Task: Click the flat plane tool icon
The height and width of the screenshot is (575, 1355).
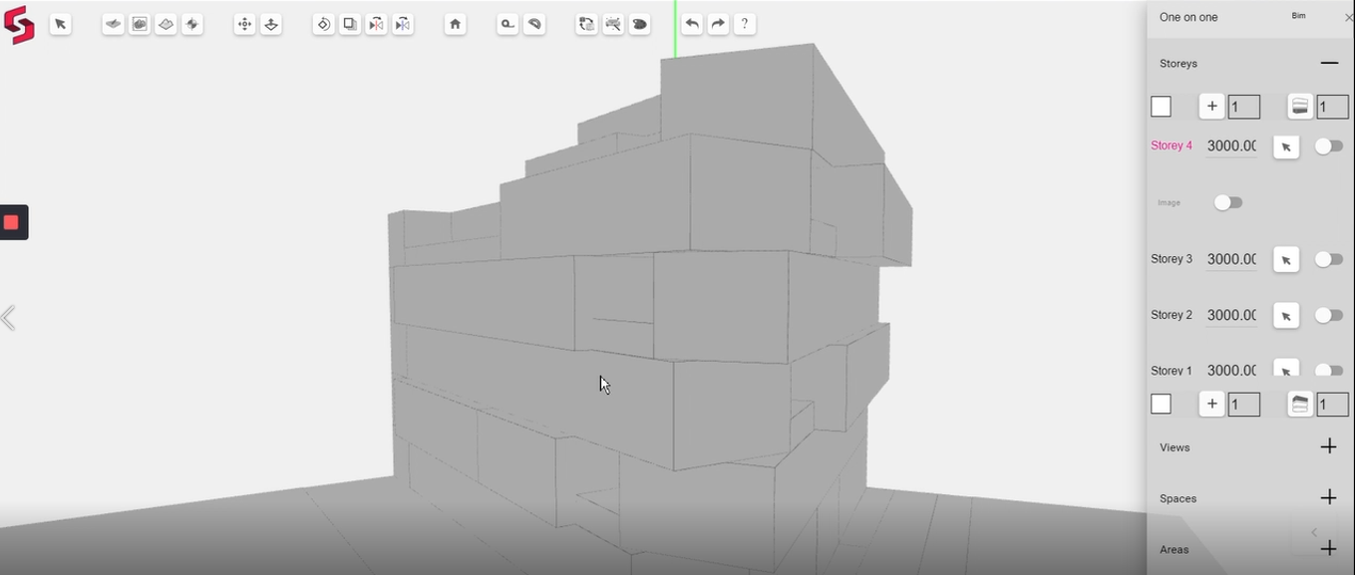Action: pos(114,24)
